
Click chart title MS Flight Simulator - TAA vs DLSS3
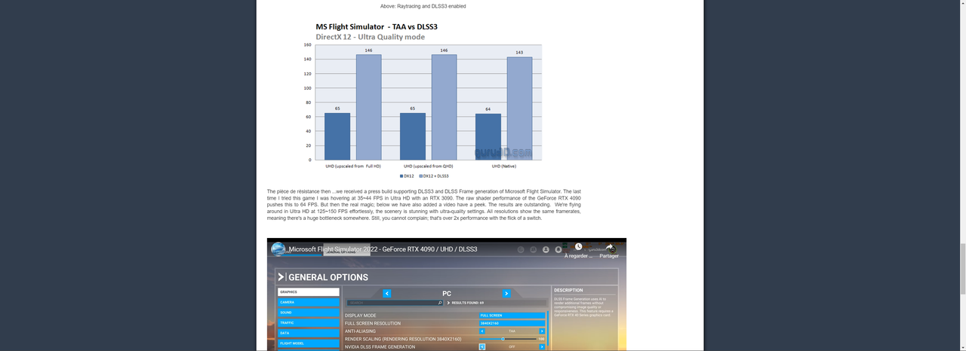(x=377, y=26)
